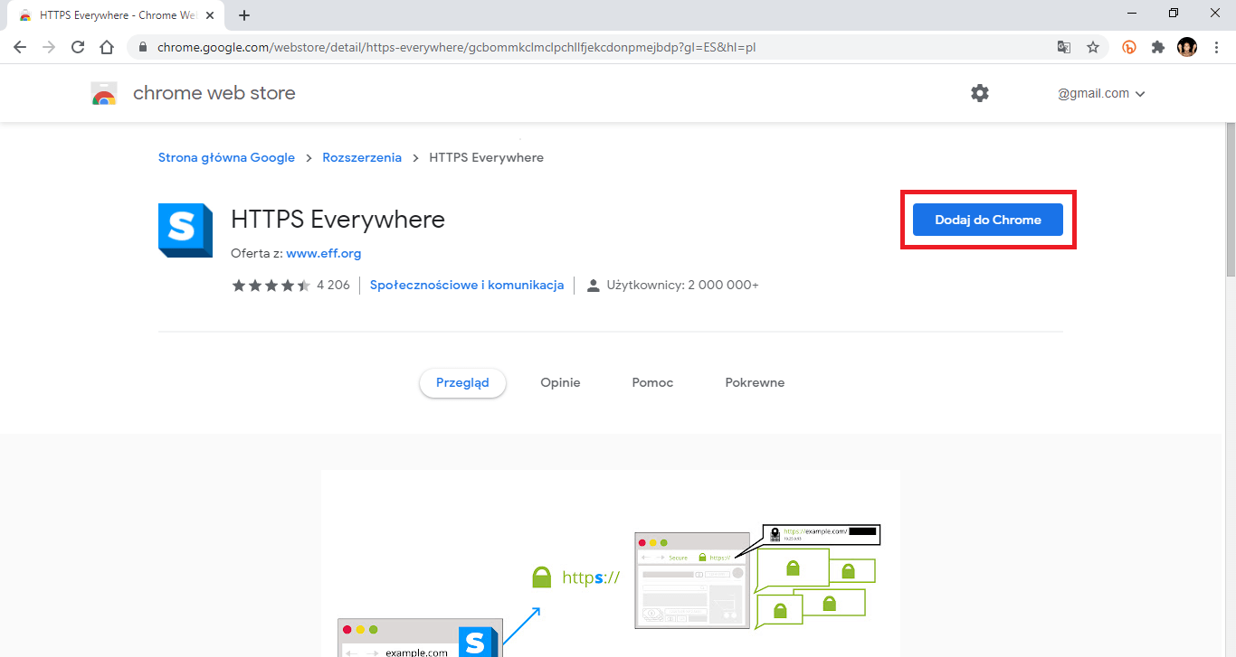Screen dimensions: 1236x657
Task: Click the Chrome profile avatar
Action: [1187, 47]
